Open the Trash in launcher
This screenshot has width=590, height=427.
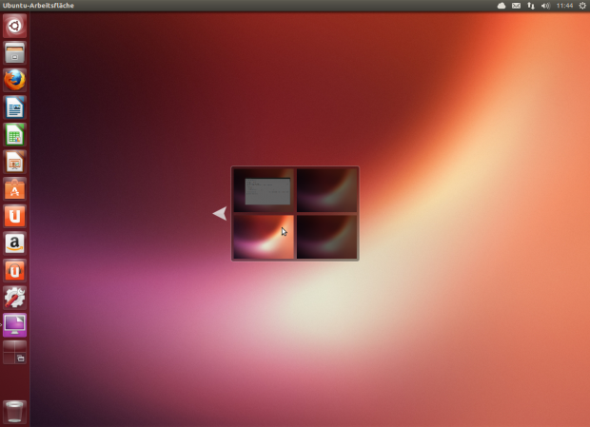click(x=14, y=412)
